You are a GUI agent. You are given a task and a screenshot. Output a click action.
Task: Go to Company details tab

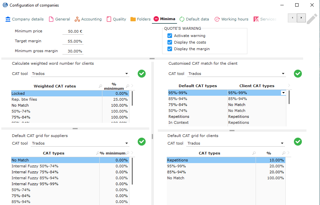24,19
